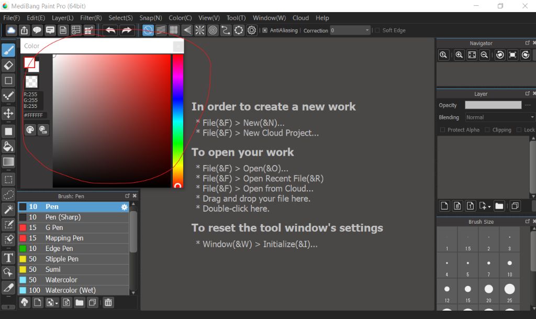Image resolution: width=536 pixels, height=319 pixels.
Task: Expand add-layer dropdown arrow in Layer panel
Action: tap(489, 206)
